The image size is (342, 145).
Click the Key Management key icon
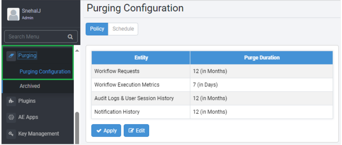(11, 134)
